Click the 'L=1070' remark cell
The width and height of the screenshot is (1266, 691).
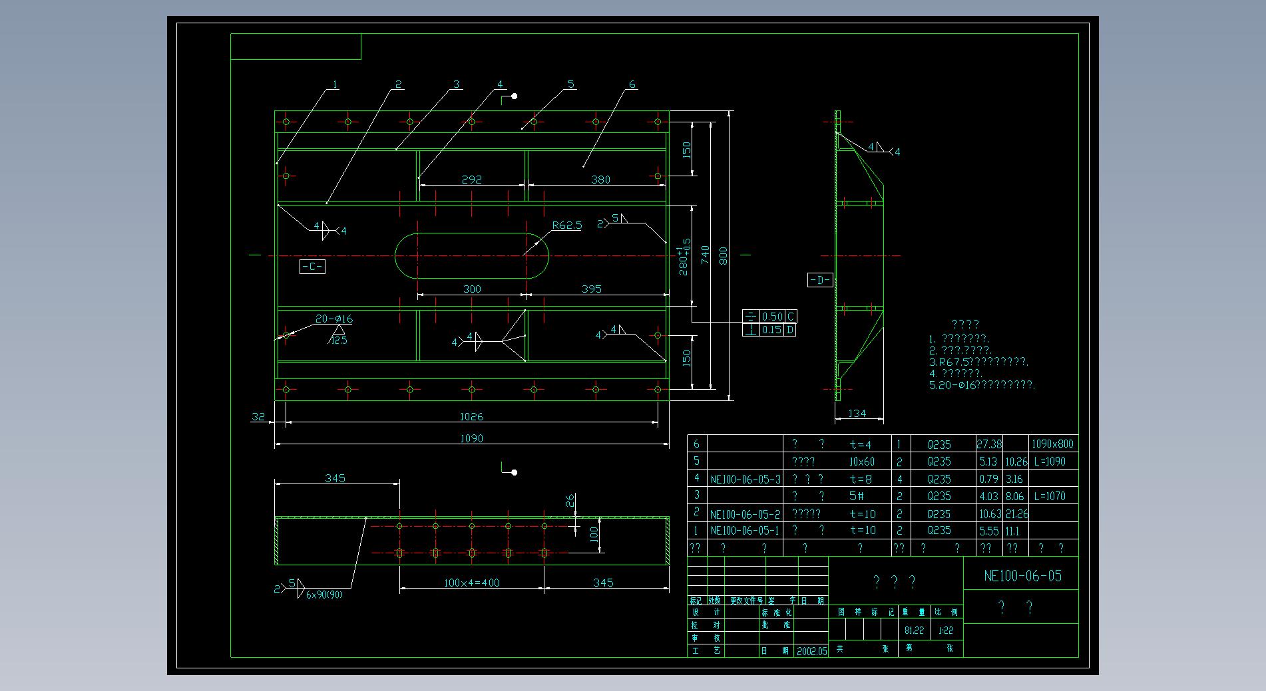pos(1050,496)
